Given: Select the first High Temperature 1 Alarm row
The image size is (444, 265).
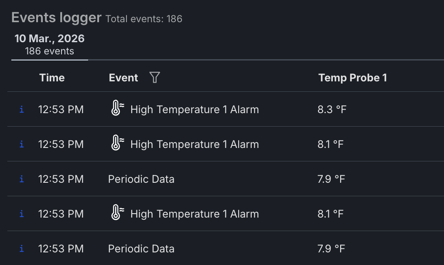Looking at the screenshot, I should (x=195, y=109).
